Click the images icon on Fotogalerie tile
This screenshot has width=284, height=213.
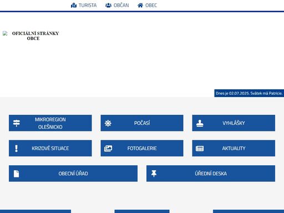tap(108, 149)
